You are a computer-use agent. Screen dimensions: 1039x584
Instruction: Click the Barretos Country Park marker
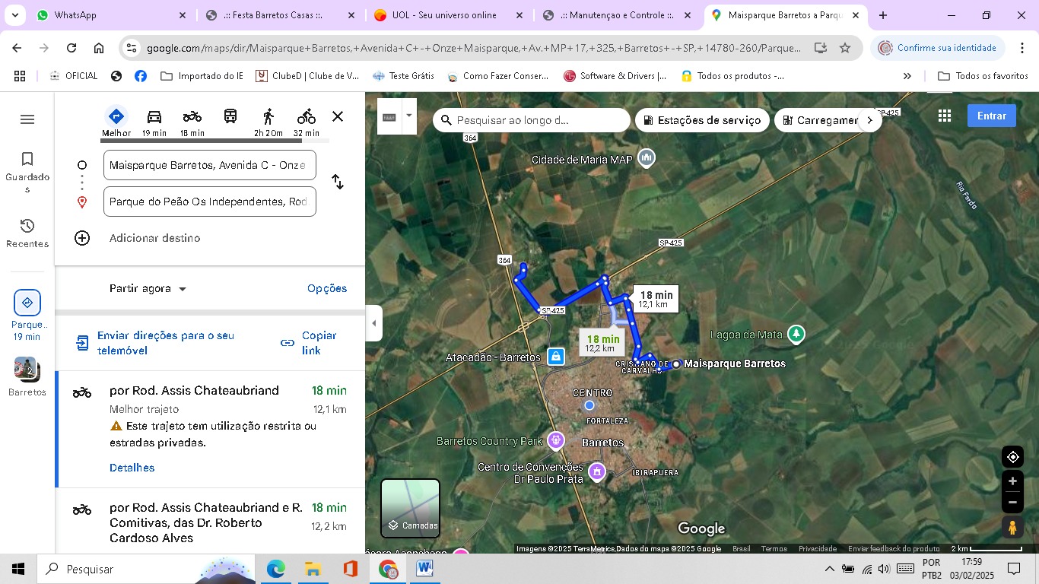[x=556, y=440]
